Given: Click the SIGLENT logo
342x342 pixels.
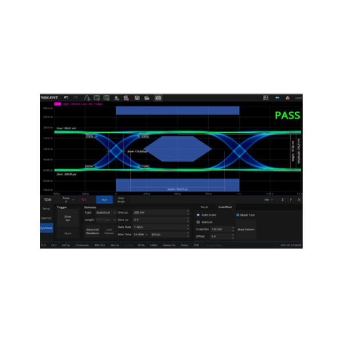Looking at the screenshot, I should [48, 97].
